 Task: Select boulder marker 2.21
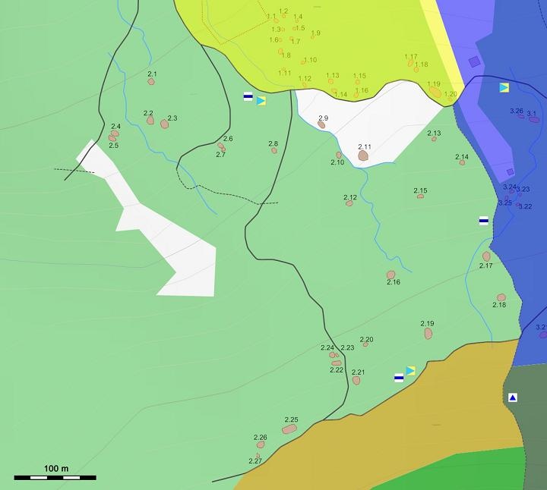tap(356, 380)
